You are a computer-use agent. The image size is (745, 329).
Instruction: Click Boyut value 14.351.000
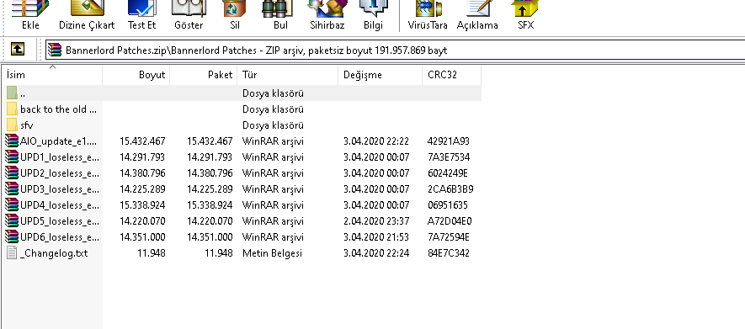[142, 237]
